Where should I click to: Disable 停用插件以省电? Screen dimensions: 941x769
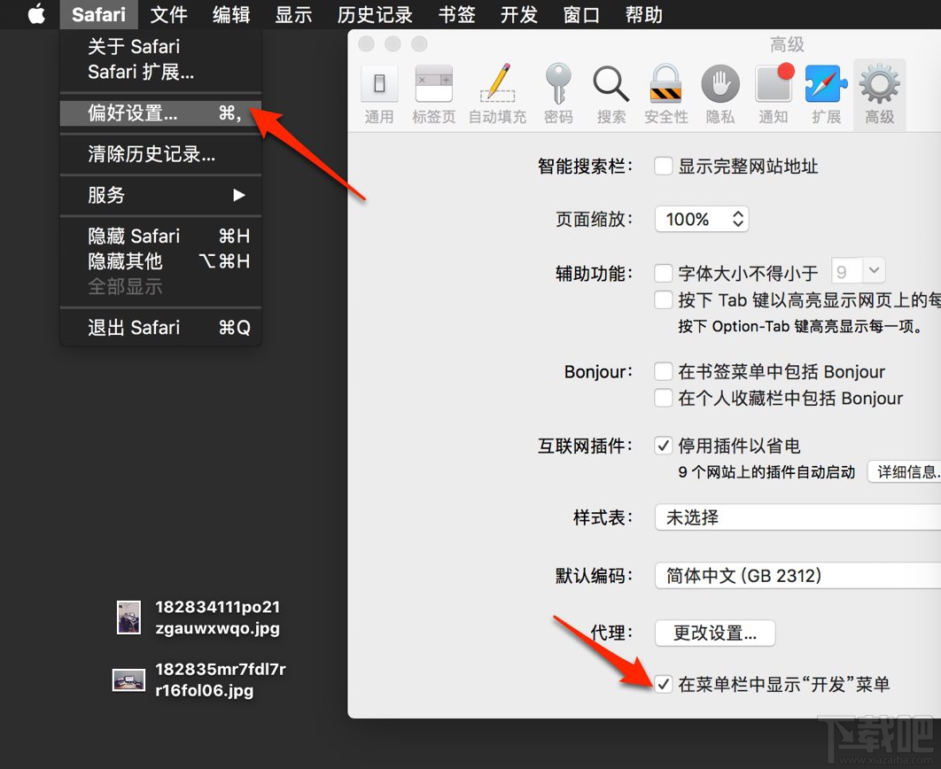tap(664, 446)
